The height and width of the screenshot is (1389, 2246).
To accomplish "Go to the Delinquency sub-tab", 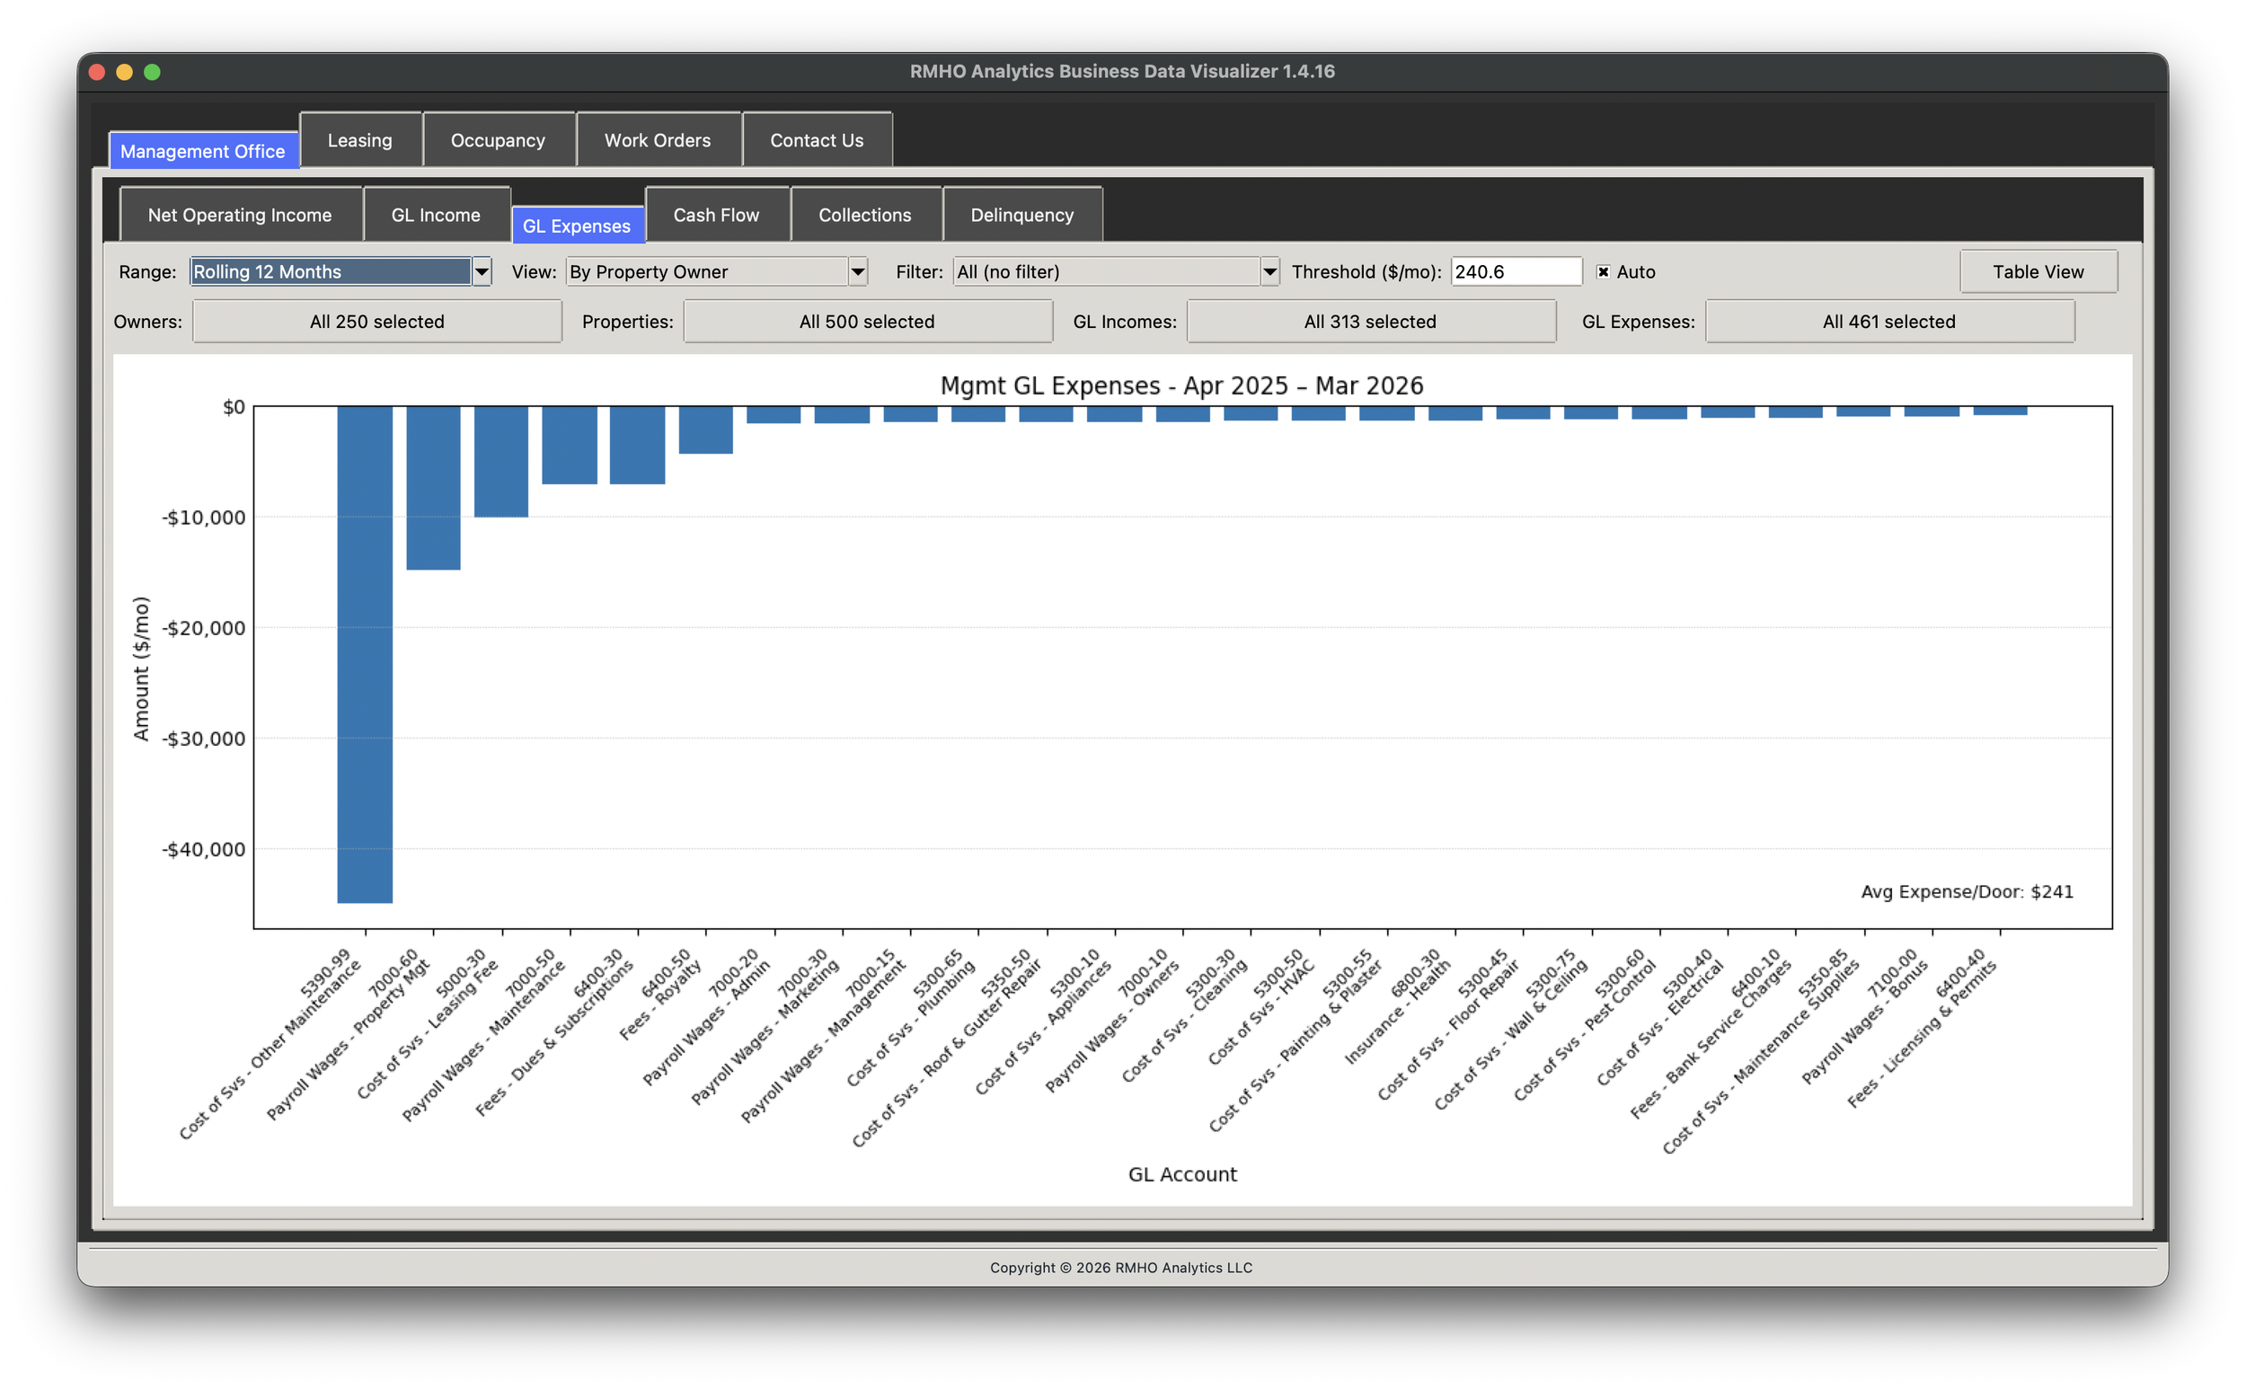I will 1021,215.
